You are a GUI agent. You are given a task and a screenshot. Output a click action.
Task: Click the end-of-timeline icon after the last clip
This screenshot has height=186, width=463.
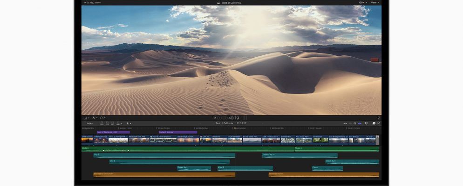[378, 140]
